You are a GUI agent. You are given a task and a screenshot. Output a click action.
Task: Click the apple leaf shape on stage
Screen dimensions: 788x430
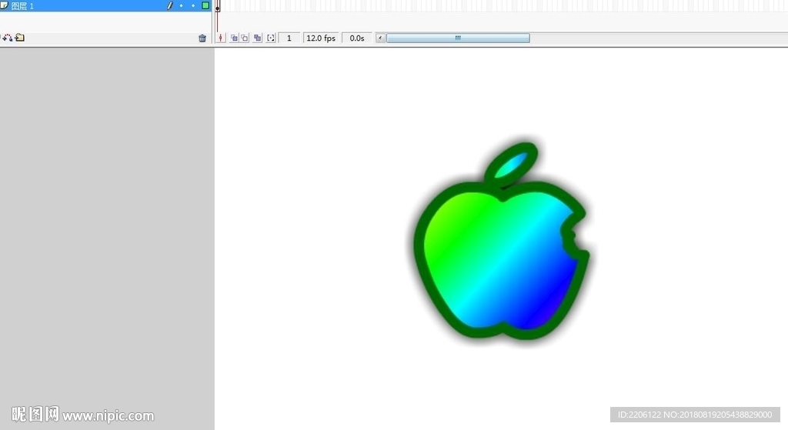point(511,164)
